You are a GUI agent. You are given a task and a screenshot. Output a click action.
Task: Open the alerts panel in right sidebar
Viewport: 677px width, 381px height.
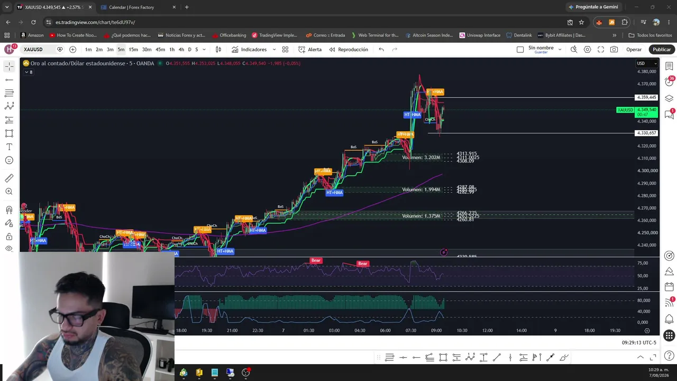click(x=669, y=82)
